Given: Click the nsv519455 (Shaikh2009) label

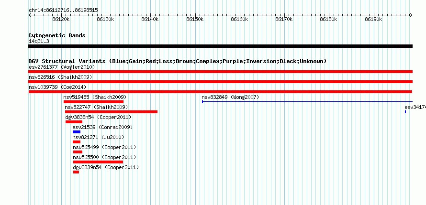Looking at the screenshot, I should [x=95, y=97].
